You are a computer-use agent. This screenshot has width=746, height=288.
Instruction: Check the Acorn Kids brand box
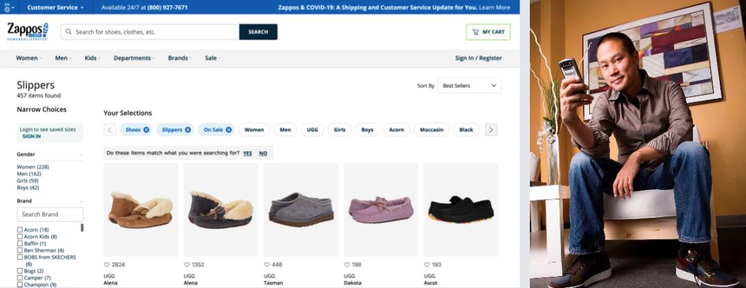[19, 237]
